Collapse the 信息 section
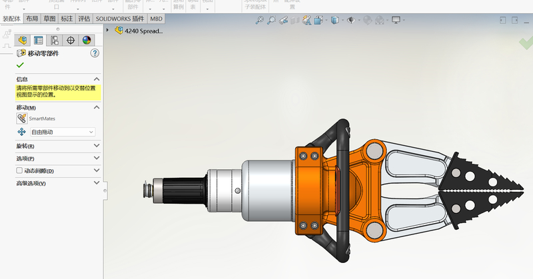Screen dimensions: 533x279 tap(97, 79)
